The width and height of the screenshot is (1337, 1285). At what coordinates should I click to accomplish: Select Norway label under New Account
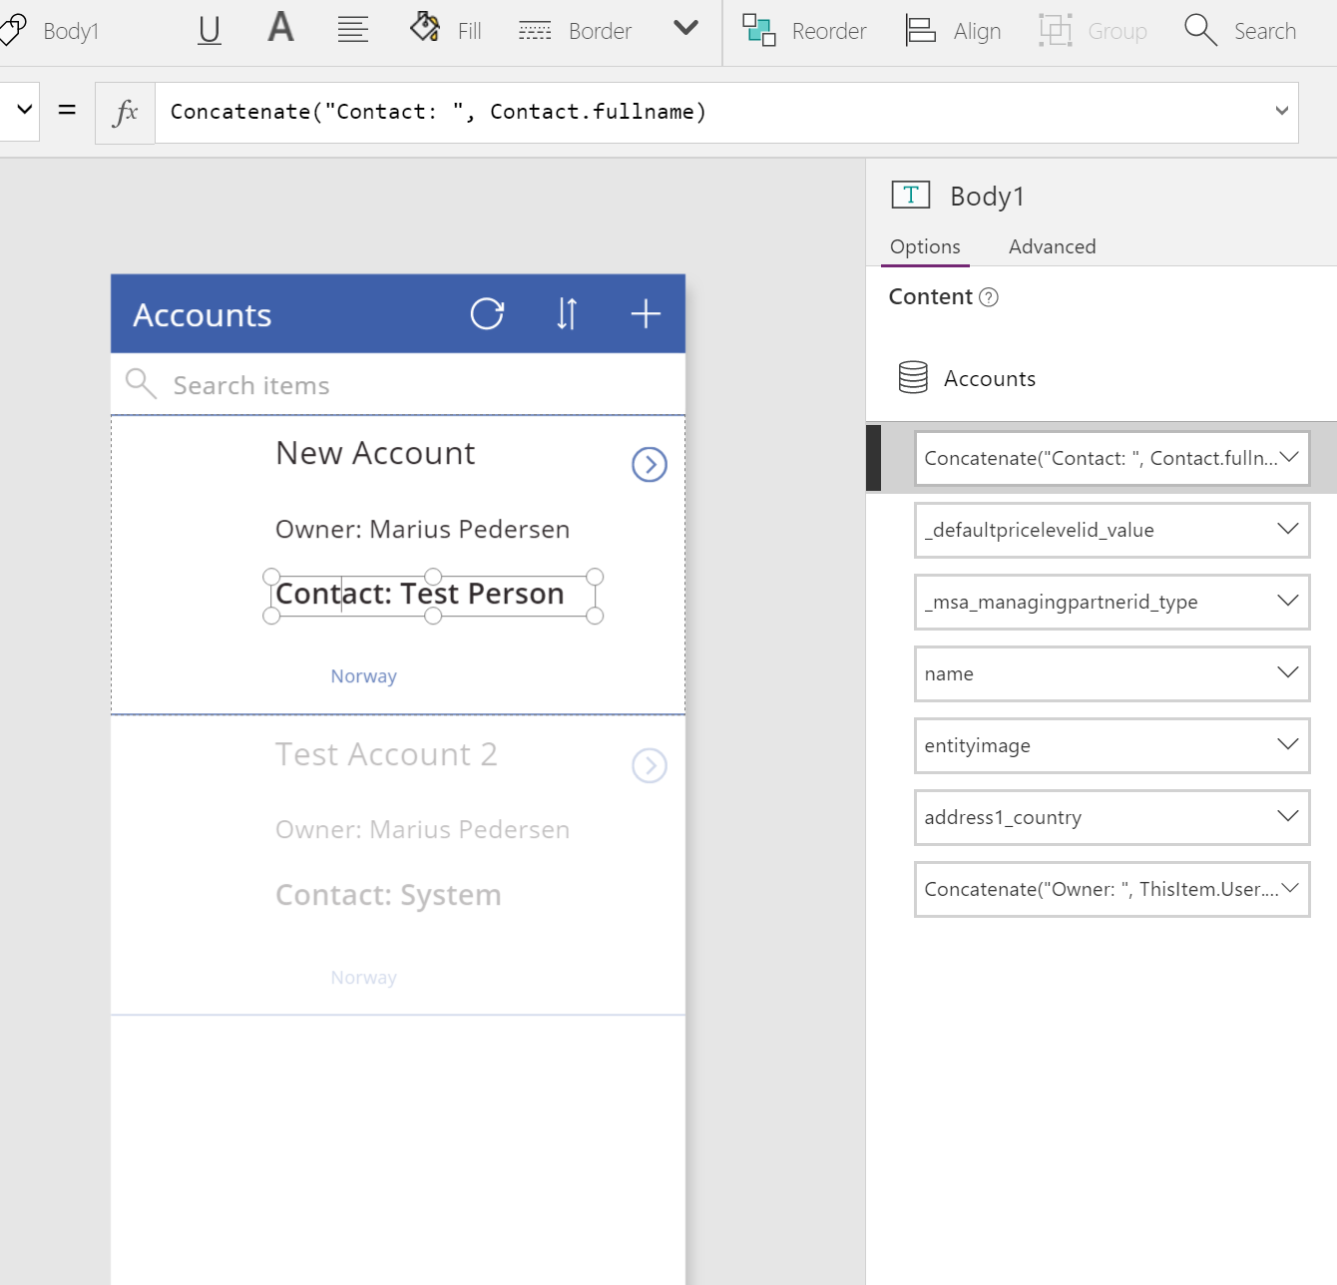click(x=364, y=676)
